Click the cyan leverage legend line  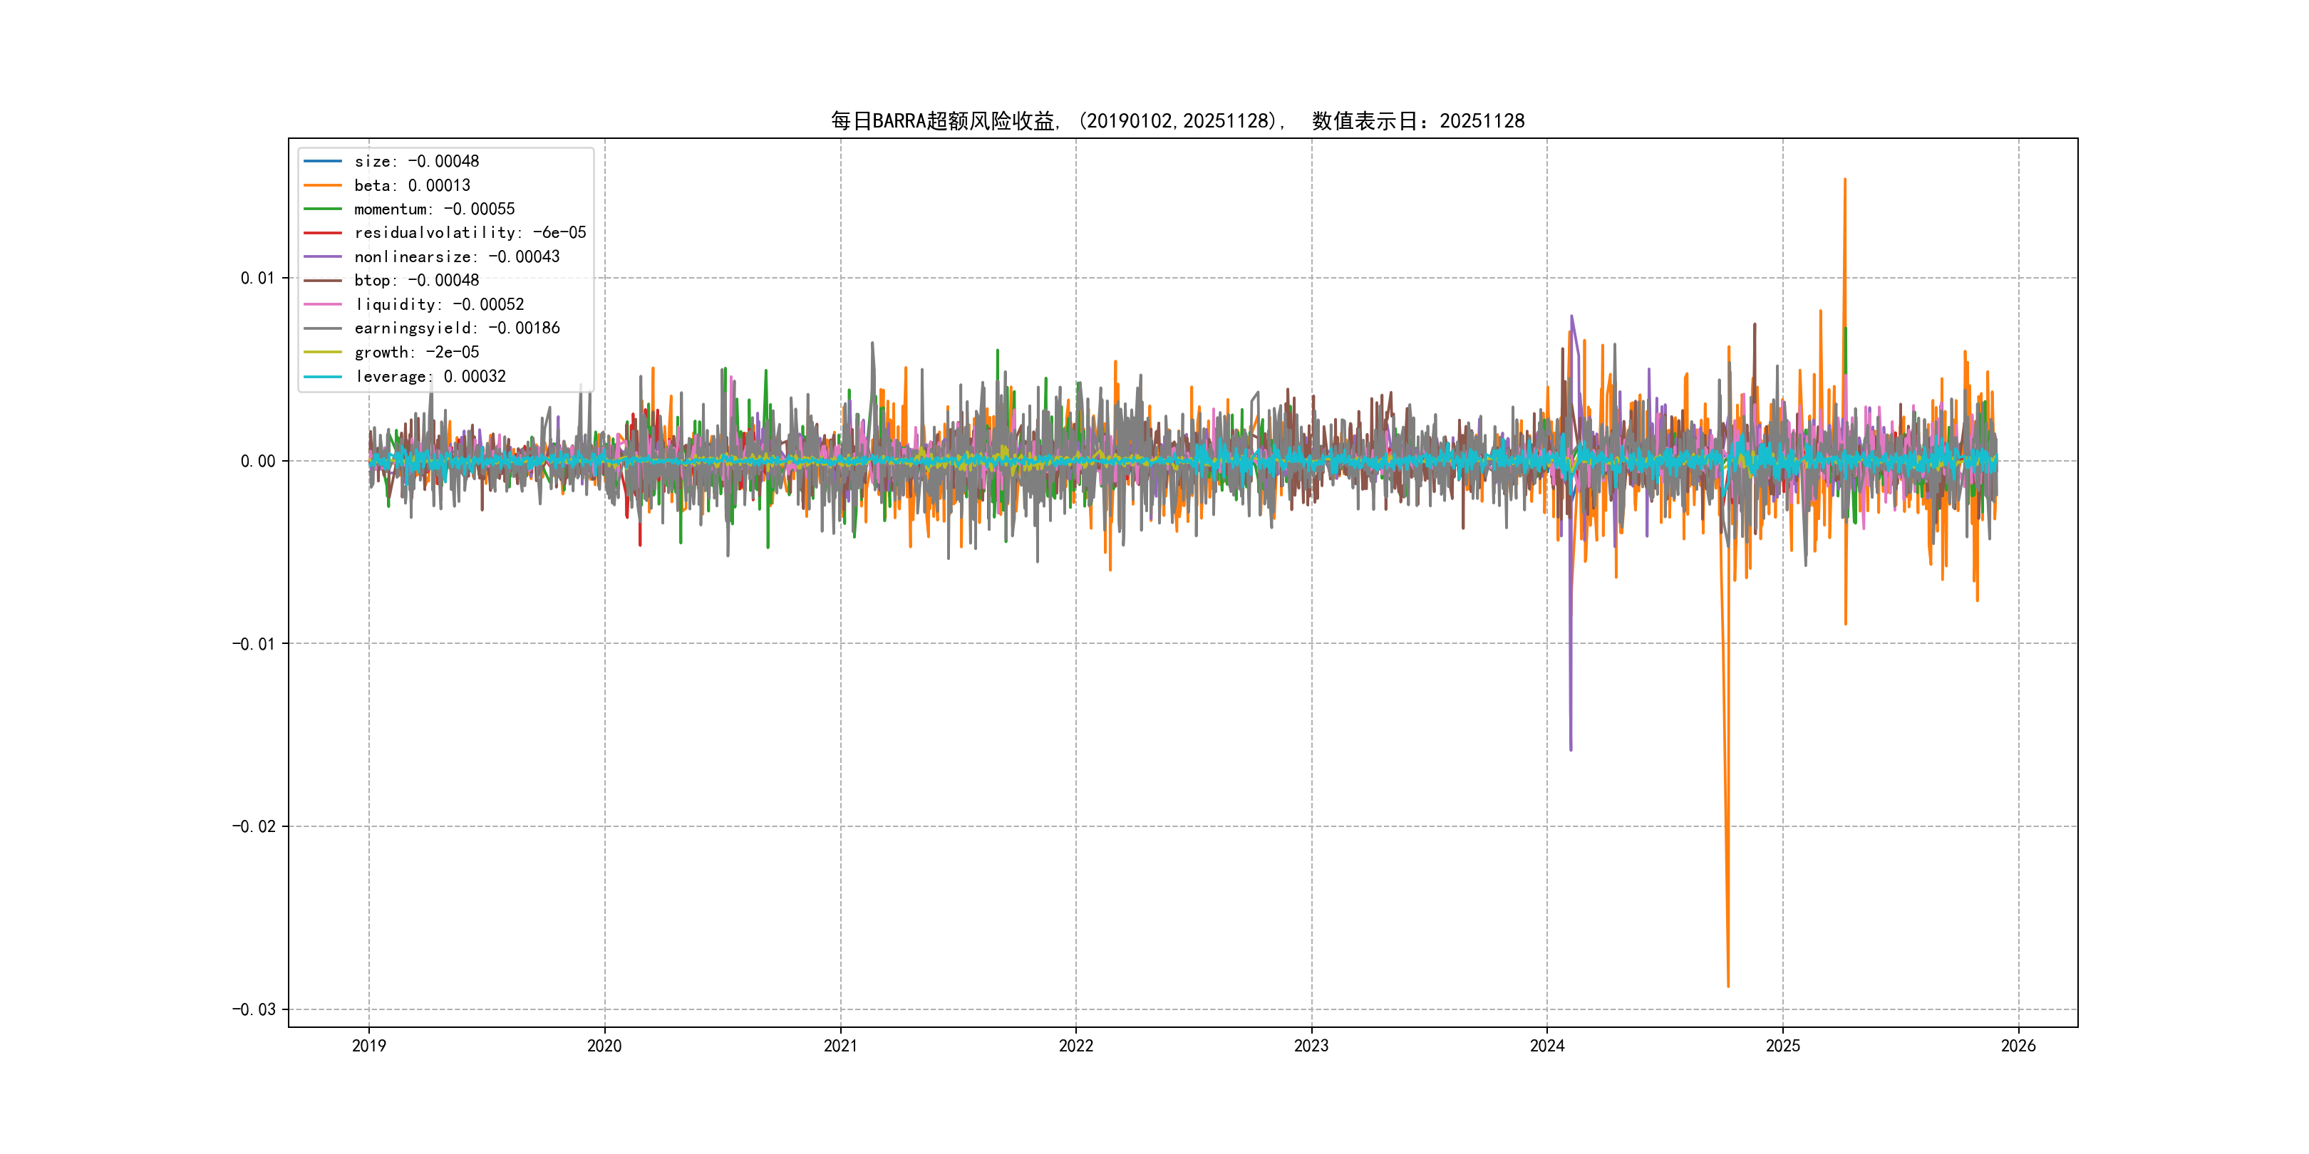pos(323,376)
